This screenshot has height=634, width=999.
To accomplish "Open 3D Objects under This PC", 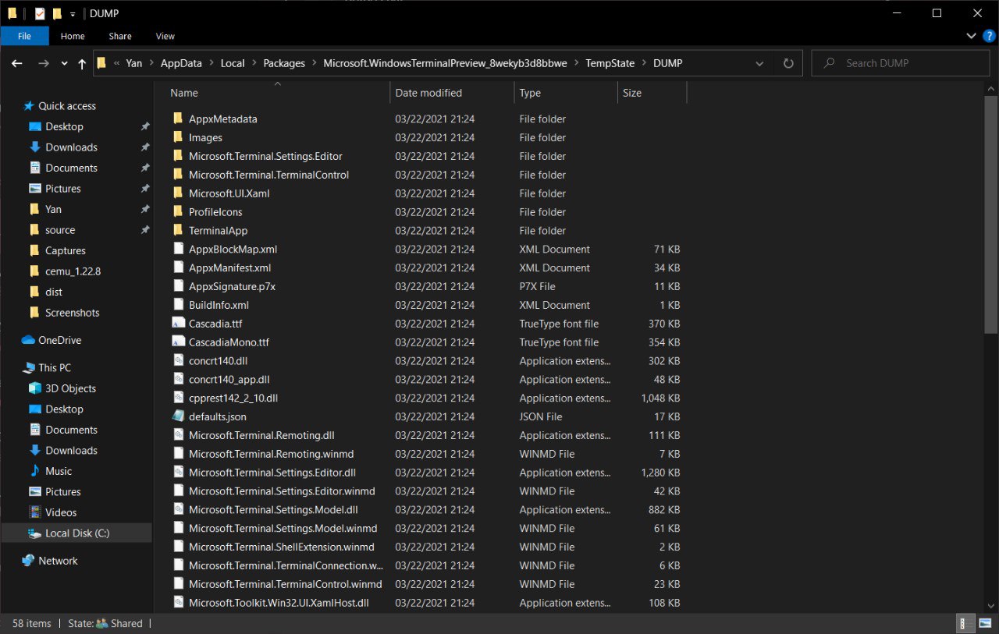I will coord(70,388).
